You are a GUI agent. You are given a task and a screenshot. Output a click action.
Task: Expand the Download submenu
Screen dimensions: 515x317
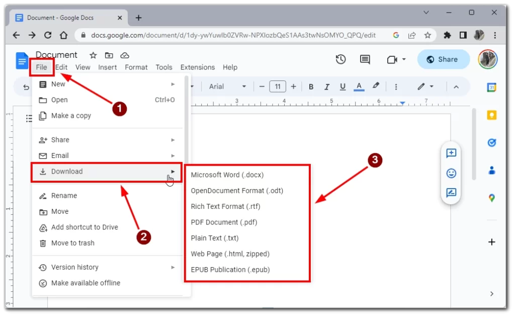(x=108, y=172)
